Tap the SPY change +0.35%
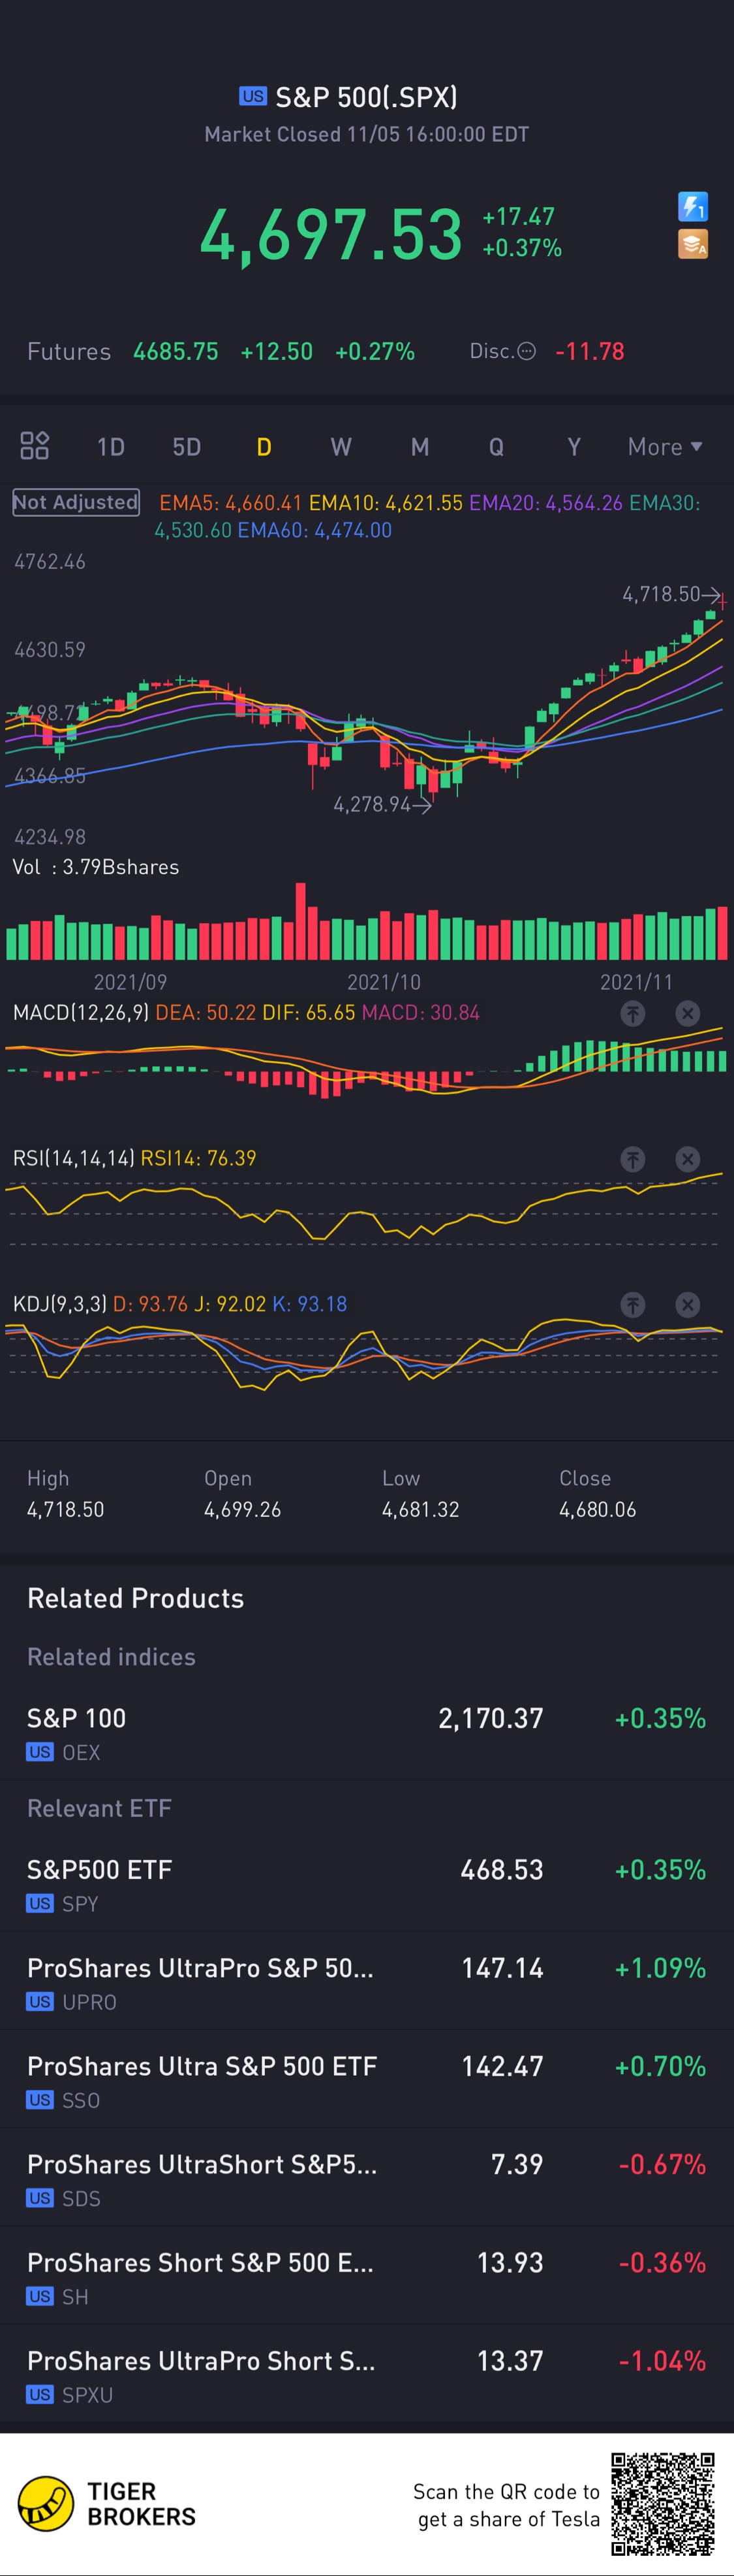This screenshot has height=2576, width=734. tap(660, 1870)
